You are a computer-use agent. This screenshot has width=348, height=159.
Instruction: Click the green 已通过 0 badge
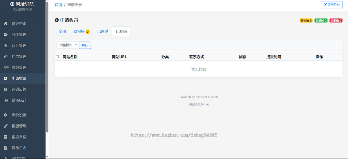[x=321, y=21]
